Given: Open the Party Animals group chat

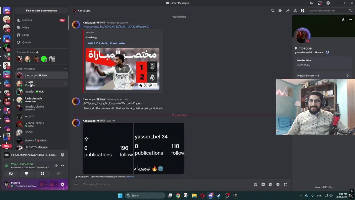Looking at the screenshot, I should pyautogui.click(x=41, y=100).
